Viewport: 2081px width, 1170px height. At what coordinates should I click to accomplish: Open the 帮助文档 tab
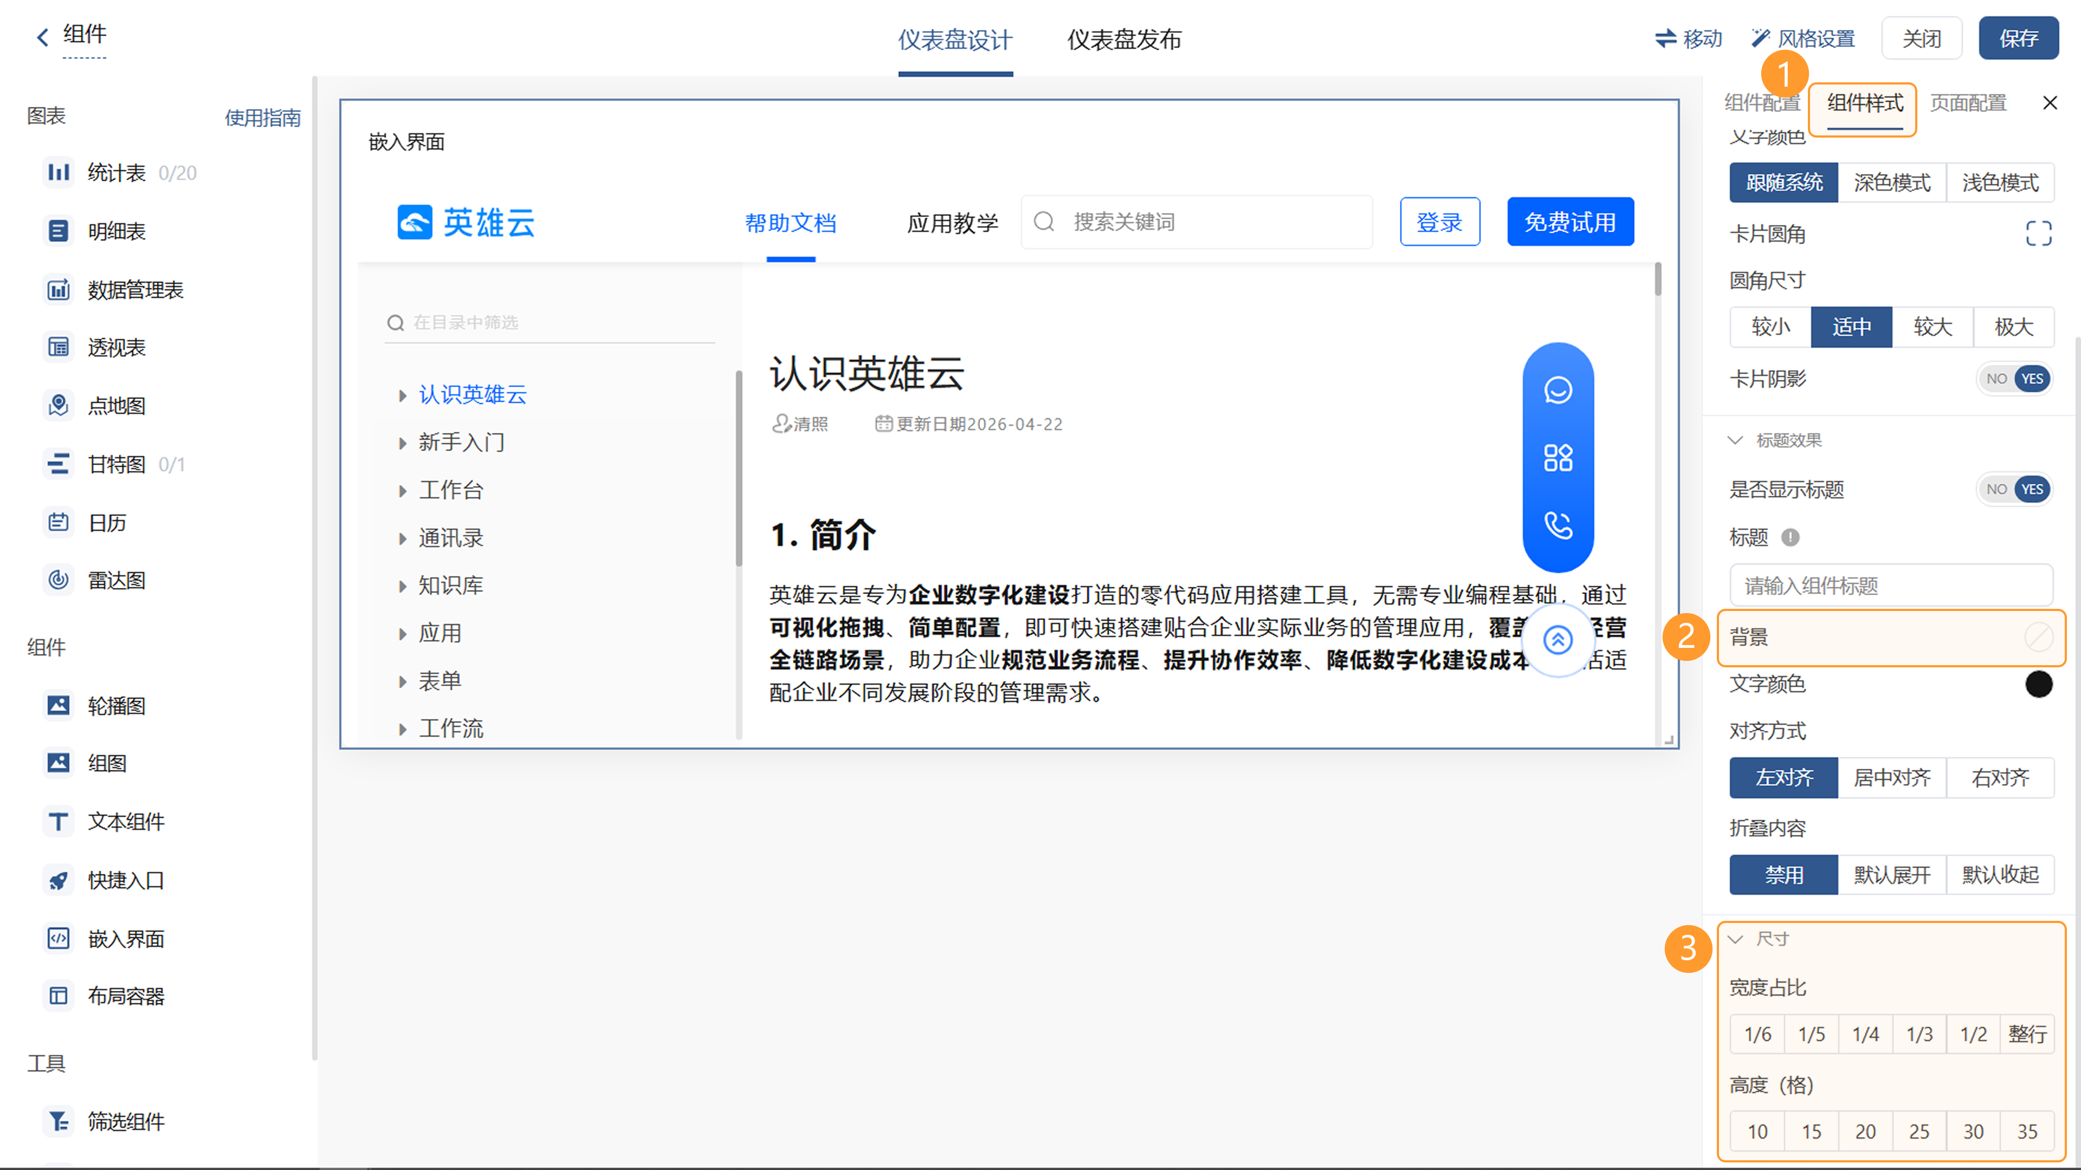pyautogui.click(x=790, y=223)
